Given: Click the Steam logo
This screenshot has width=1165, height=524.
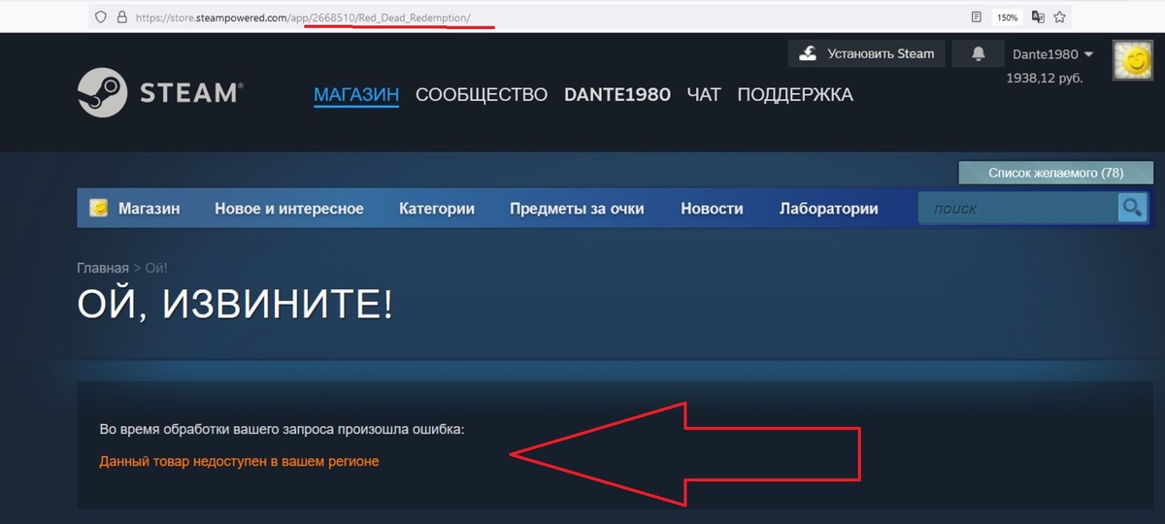Looking at the screenshot, I should click(160, 93).
